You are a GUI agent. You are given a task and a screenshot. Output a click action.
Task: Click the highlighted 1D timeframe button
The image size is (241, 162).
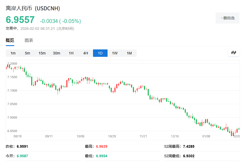(100, 53)
